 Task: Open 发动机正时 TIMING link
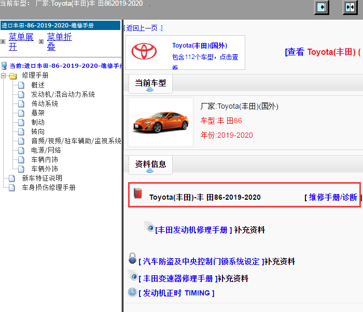pos(176,293)
